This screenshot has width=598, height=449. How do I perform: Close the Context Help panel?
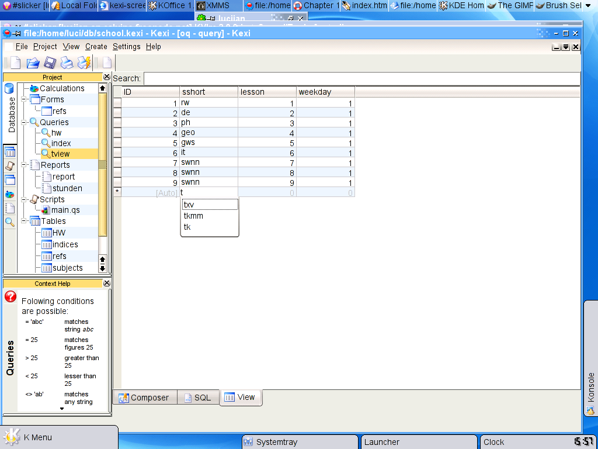click(106, 284)
